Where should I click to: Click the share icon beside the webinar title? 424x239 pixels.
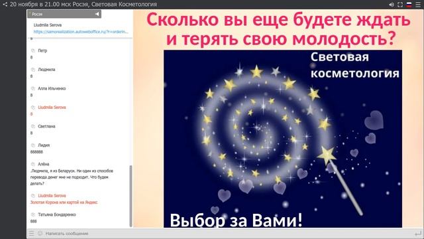tap(5, 5)
